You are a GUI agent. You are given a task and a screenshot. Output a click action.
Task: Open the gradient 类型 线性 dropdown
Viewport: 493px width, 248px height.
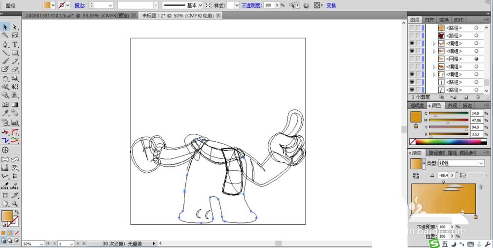click(481, 163)
